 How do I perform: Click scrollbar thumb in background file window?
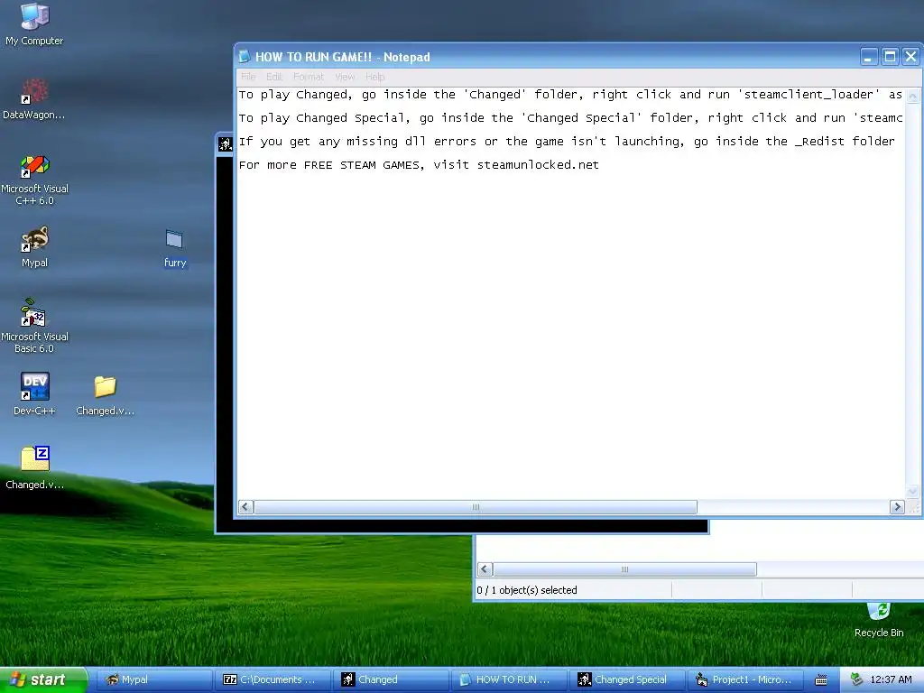point(624,569)
